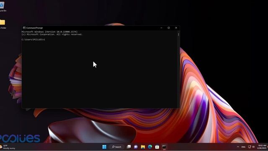Click the Command Prompt title text
Viewport: 268px width, 151px height.
(x=34, y=28)
